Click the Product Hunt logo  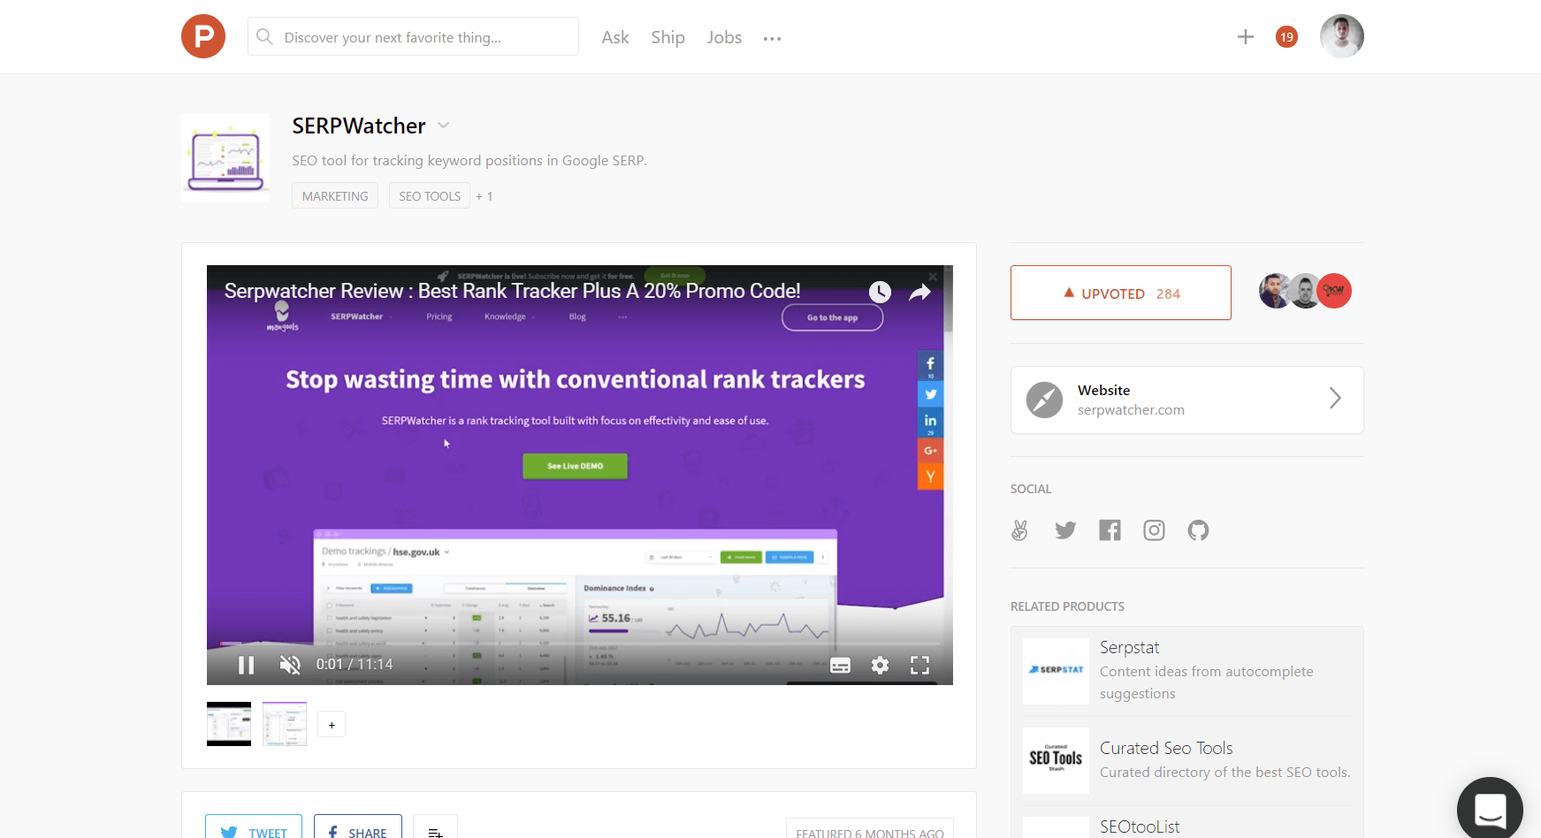pyautogui.click(x=203, y=36)
